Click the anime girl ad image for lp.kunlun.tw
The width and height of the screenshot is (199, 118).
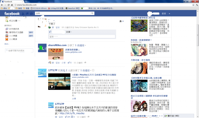coord(139,50)
